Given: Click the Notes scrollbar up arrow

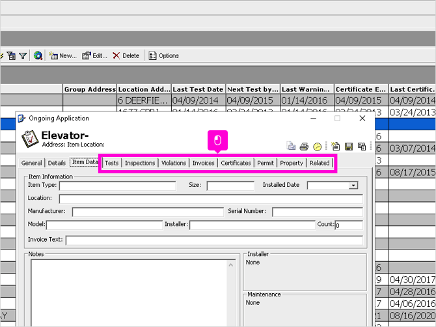Looking at the screenshot, I should click(231, 265).
